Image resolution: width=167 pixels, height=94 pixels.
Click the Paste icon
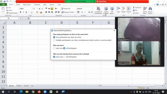point(3,10)
